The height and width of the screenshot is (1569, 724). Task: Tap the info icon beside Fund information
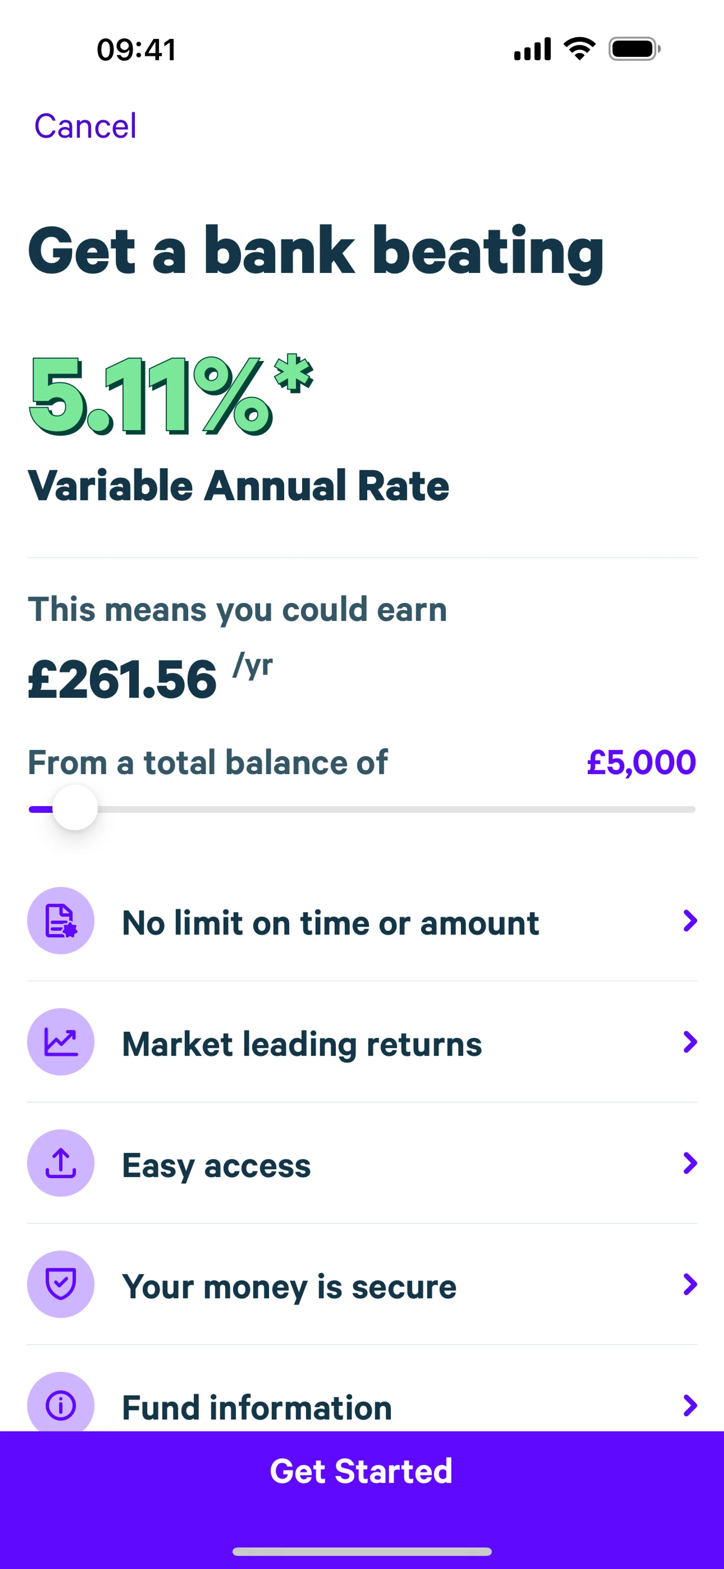click(x=60, y=1405)
